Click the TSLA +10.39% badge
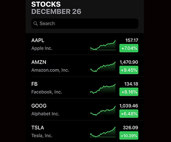171x142 pixels. (x=129, y=136)
